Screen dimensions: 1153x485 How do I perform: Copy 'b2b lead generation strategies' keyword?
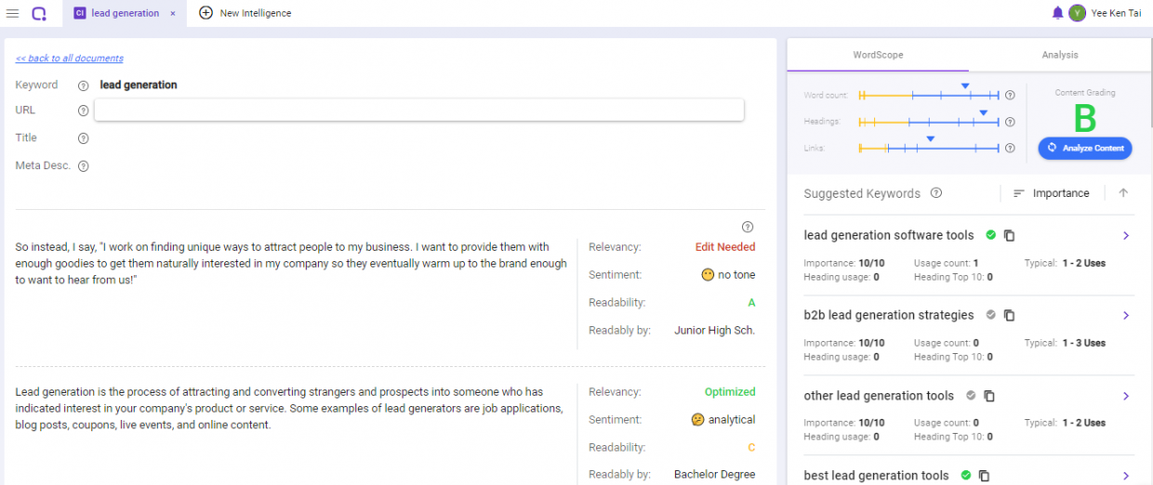tap(1010, 316)
